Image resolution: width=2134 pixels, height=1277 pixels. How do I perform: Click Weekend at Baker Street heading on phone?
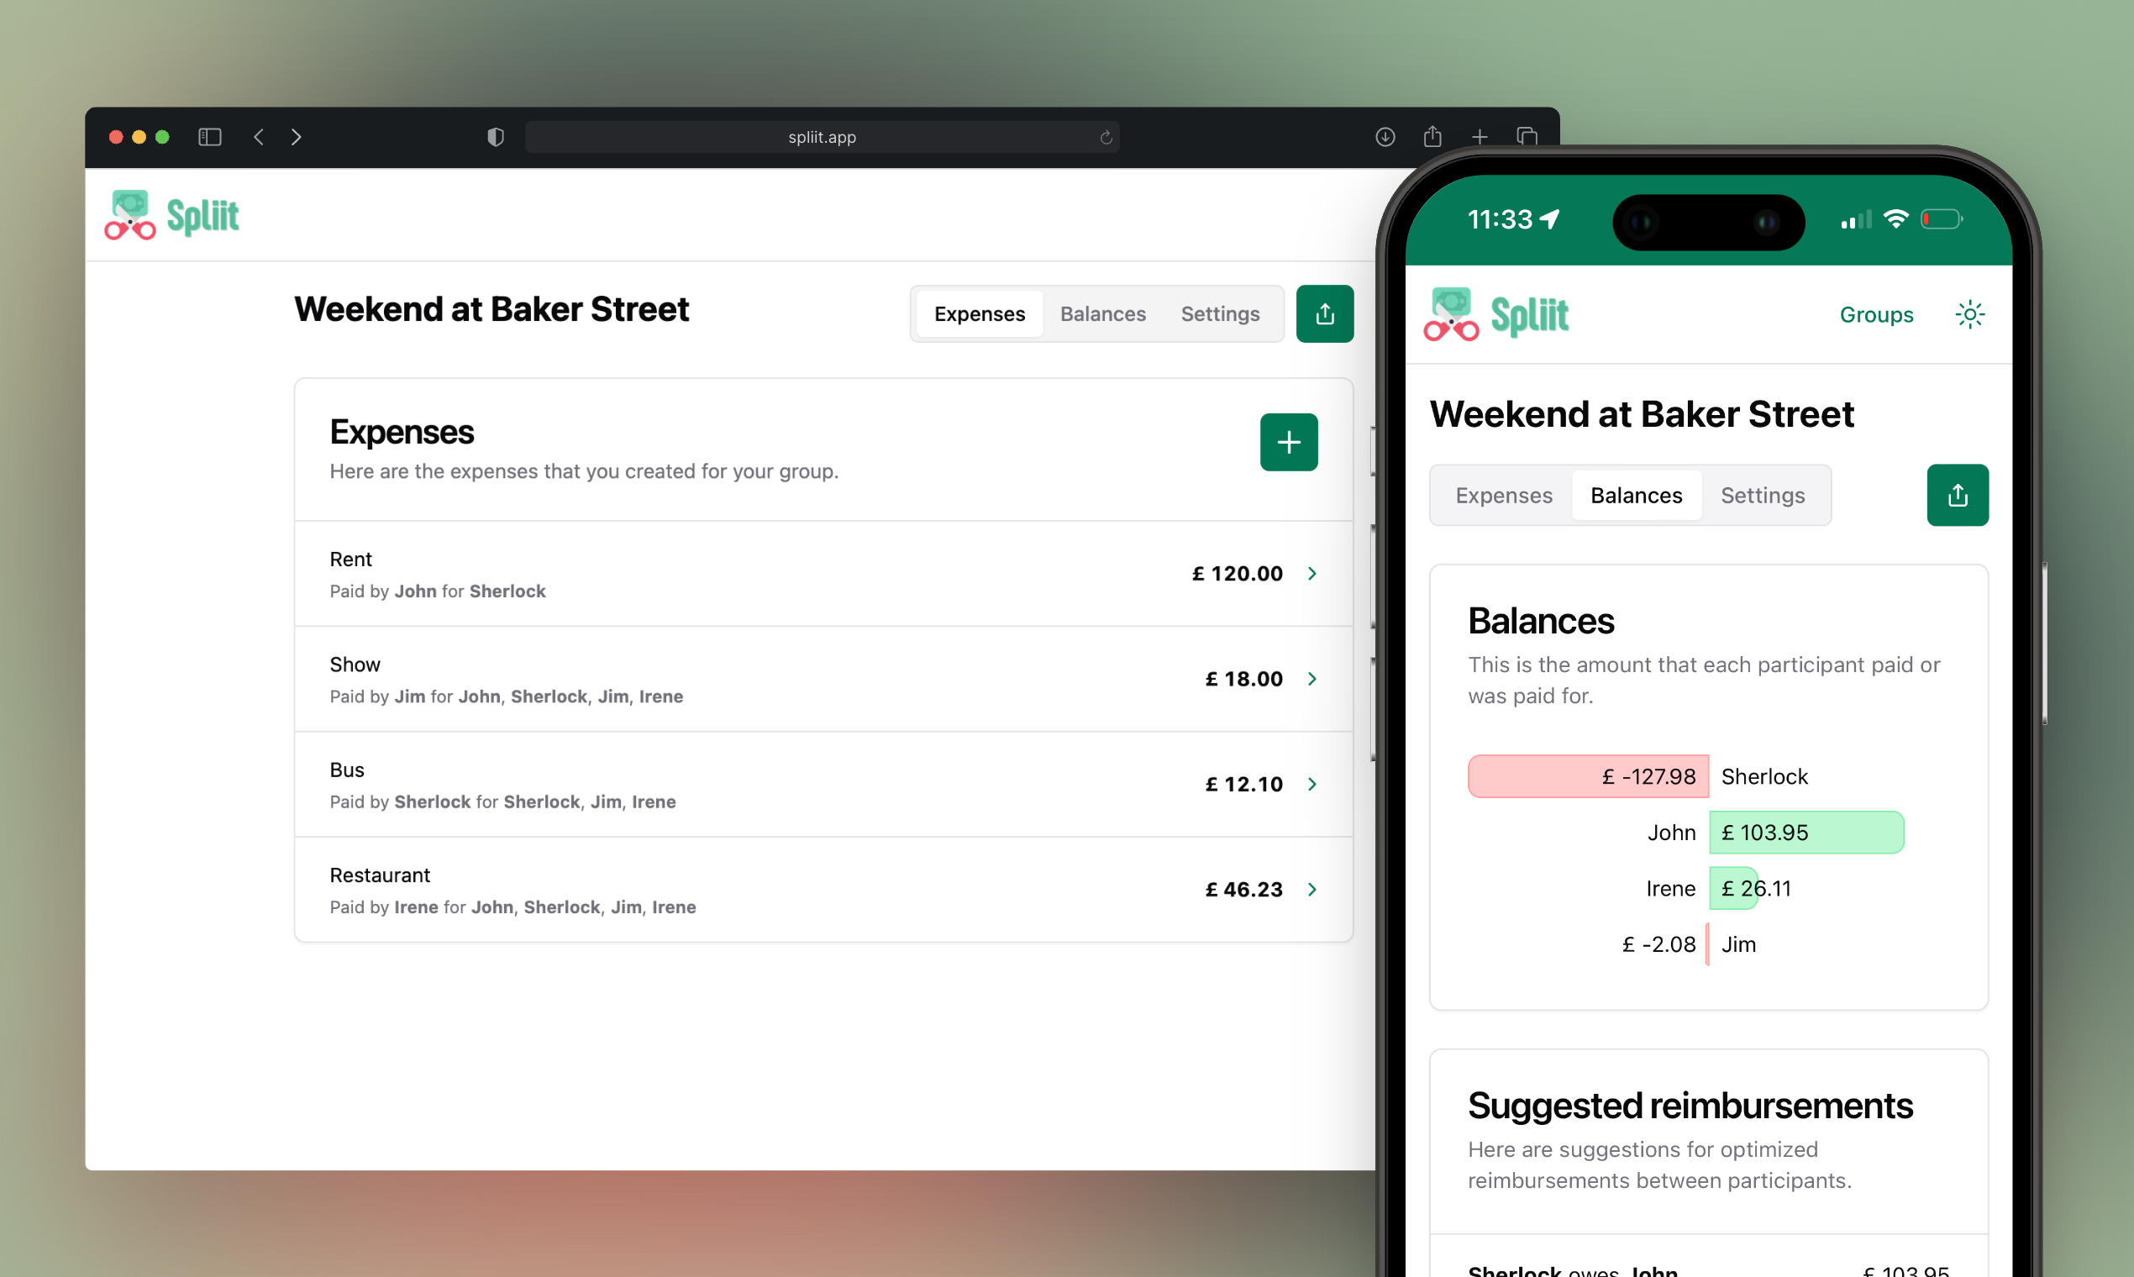click(x=1641, y=414)
